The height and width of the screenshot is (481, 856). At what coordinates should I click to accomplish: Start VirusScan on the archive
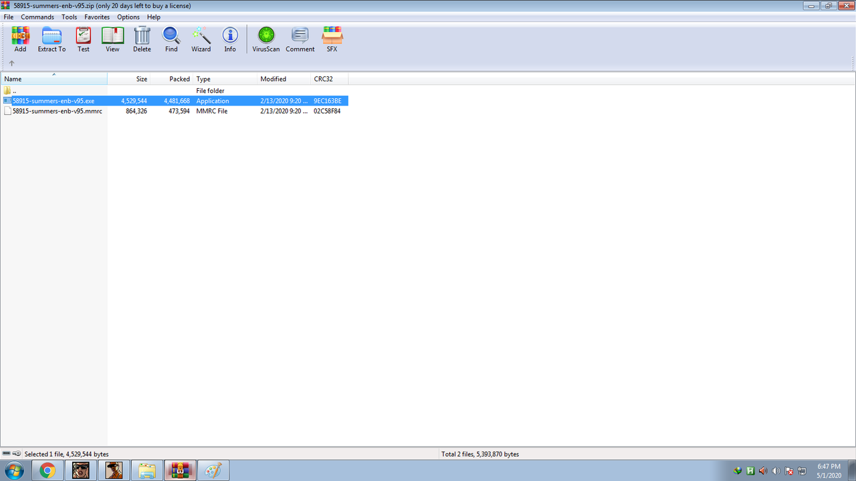coord(266,39)
